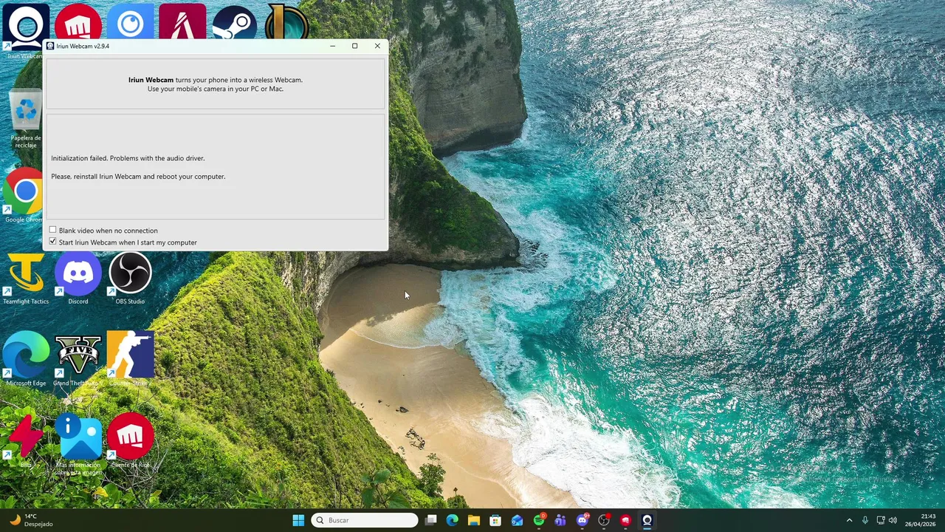Enable 'Blank video when no connection' checkbox
The height and width of the screenshot is (532, 945).
(52, 230)
